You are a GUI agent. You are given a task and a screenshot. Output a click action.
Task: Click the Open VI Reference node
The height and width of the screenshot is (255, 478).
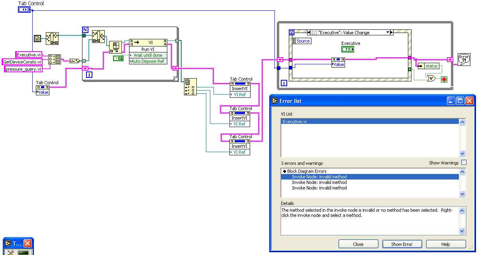click(116, 47)
